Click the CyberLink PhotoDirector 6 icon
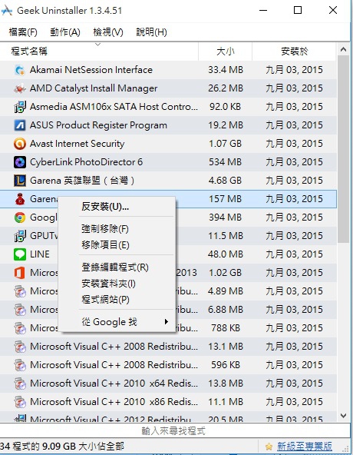 pos(20,162)
